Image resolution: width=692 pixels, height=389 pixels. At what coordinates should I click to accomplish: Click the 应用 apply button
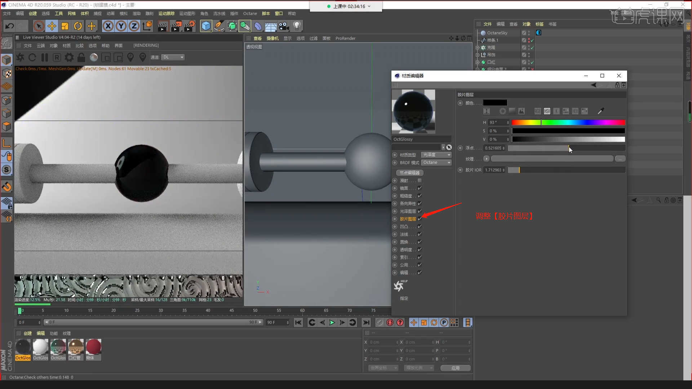pos(456,368)
